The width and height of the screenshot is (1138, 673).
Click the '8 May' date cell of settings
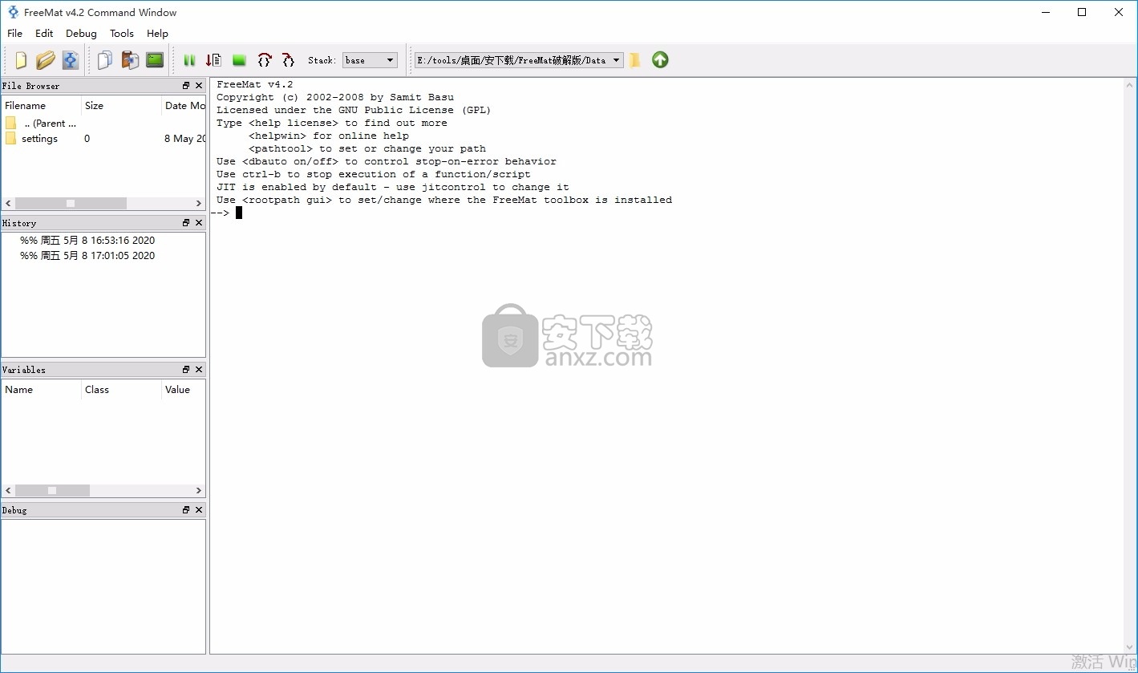pos(184,139)
